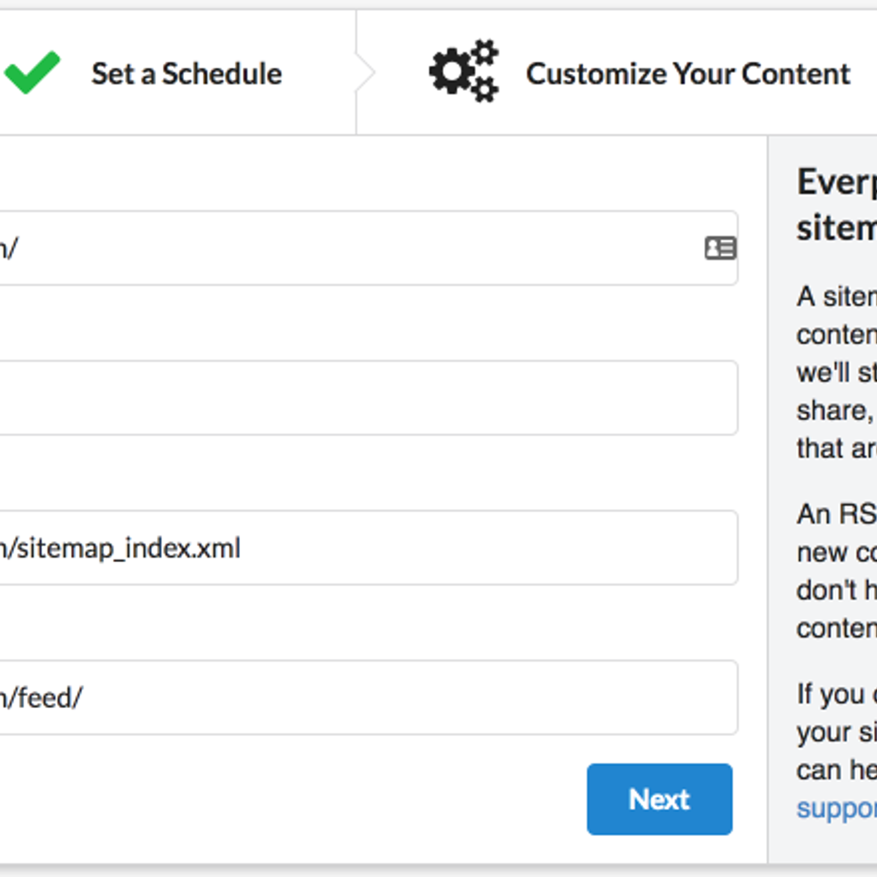Image resolution: width=877 pixels, height=877 pixels.
Task: Edit the /feed/ URL field
Action: [368, 697]
